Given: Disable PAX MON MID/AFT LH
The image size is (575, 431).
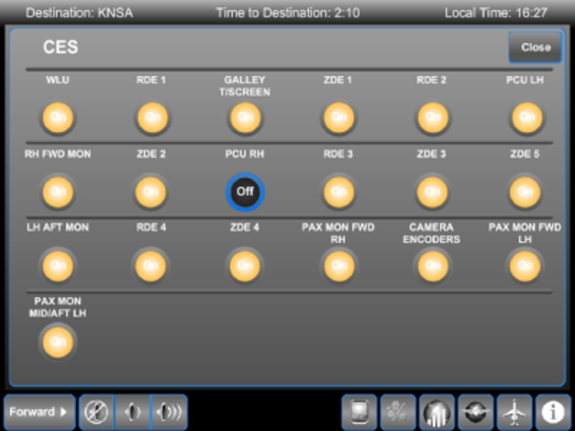Looking at the screenshot, I should point(57,341).
